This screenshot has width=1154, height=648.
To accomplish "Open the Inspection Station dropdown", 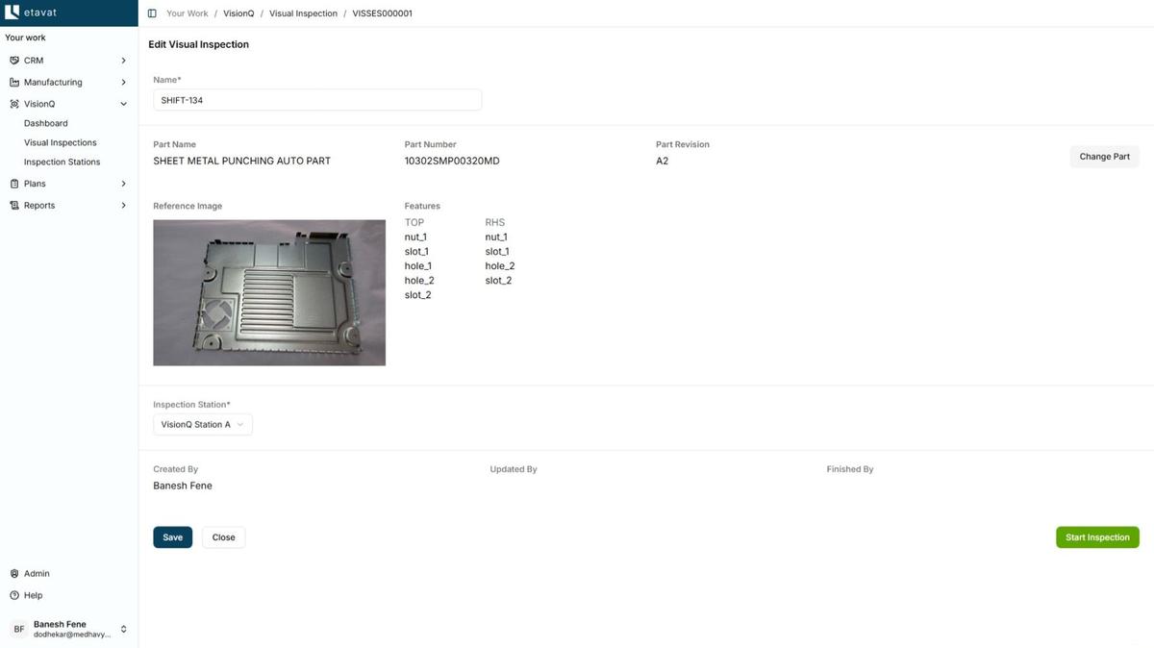I will click(202, 424).
